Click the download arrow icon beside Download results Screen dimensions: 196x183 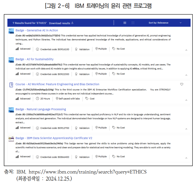pyautogui.click(x=72, y=23)
